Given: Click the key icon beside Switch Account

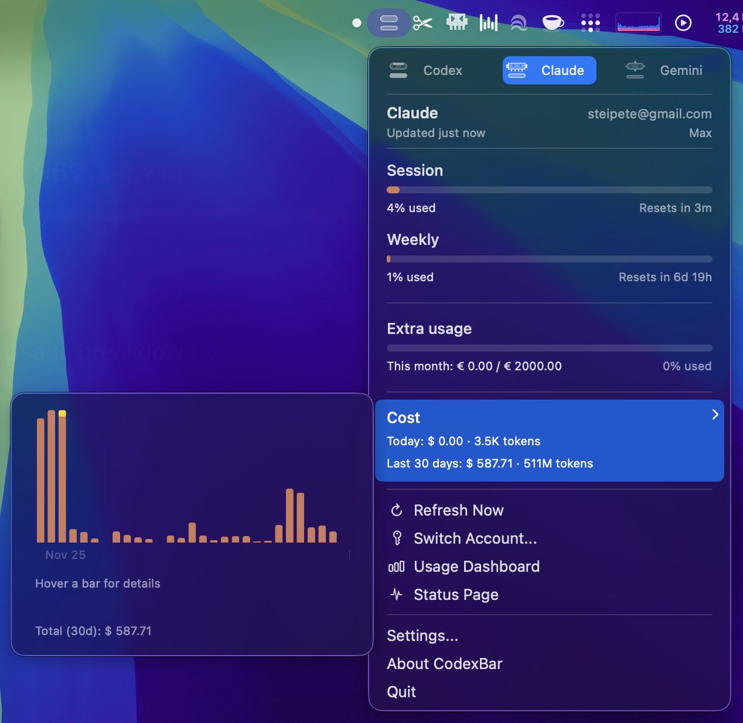Looking at the screenshot, I should coord(397,539).
